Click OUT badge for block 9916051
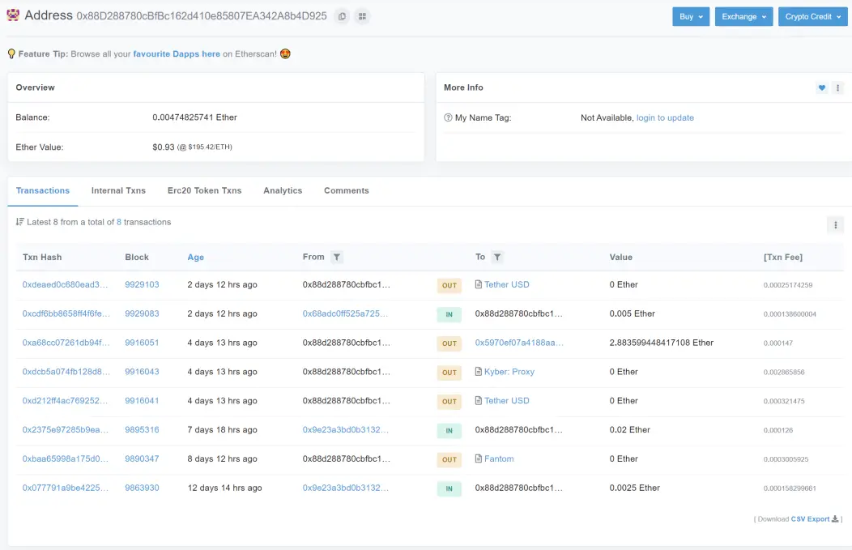Image resolution: width=852 pixels, height=550 pixels. tap(449, 343)
